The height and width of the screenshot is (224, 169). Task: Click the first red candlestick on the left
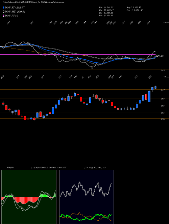pyautogui.click(x=3, y=104)
